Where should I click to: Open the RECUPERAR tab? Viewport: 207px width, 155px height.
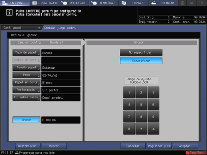[74, 3]
